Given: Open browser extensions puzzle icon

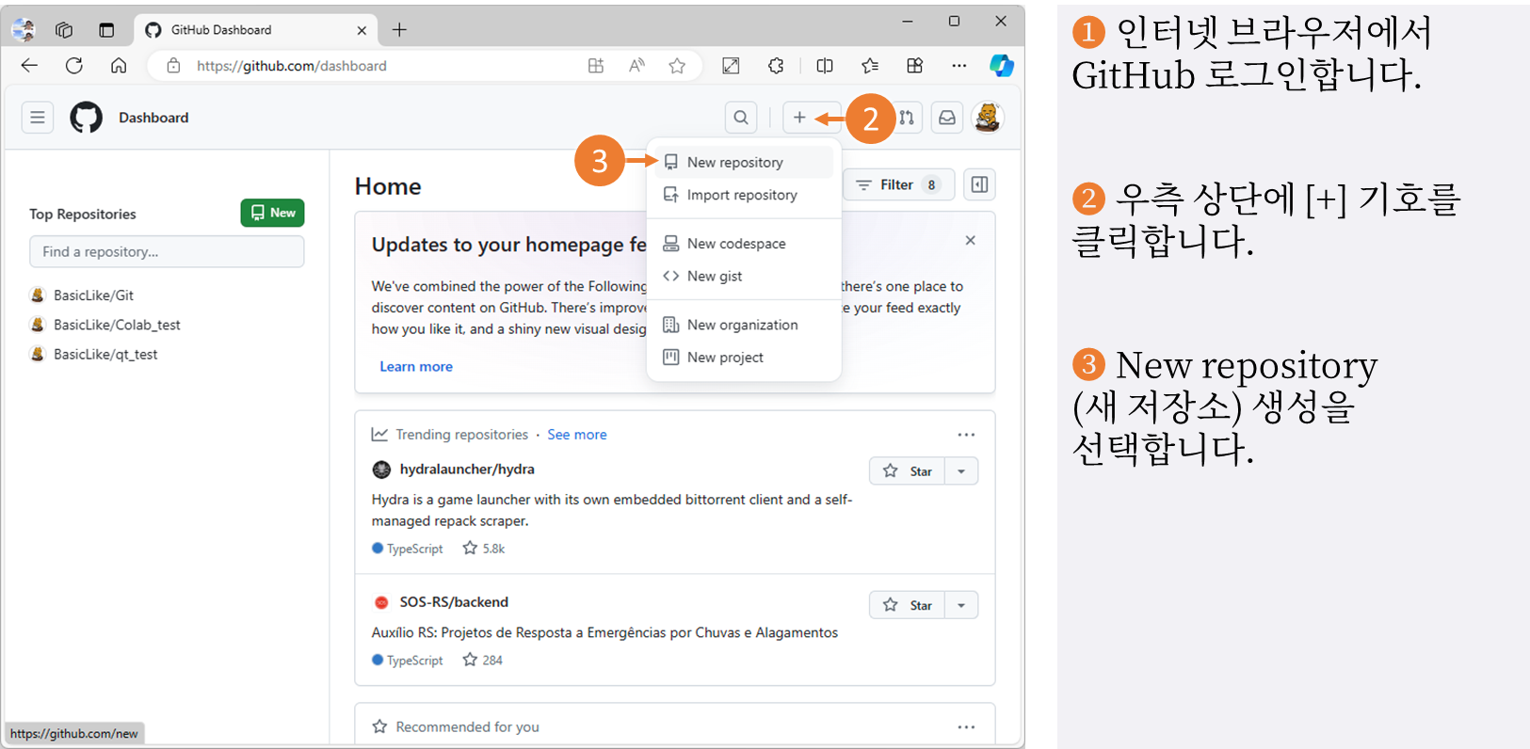Looking at the screenshot, I should pos(776,66).
